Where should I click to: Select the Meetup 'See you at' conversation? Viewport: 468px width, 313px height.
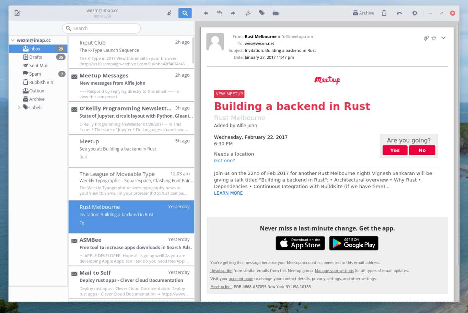coord(131,151)
